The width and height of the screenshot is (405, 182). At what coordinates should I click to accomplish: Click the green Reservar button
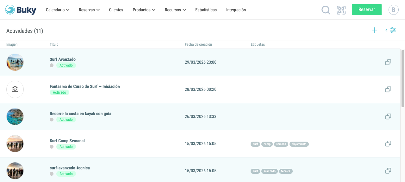(367, 9)
